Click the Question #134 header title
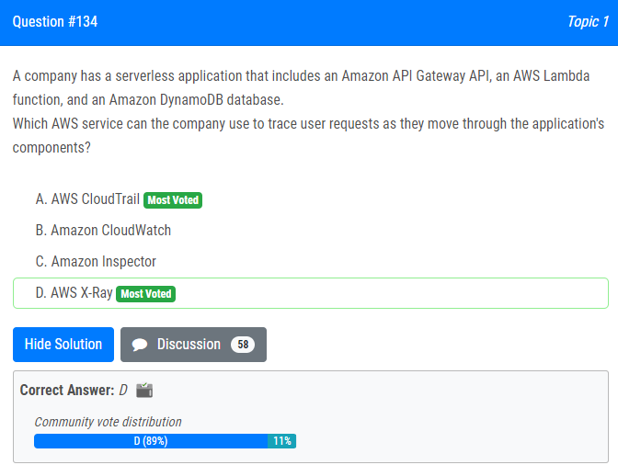Image resolution: width=618 pixels, height=465 pixels. (x=55, y=22)
